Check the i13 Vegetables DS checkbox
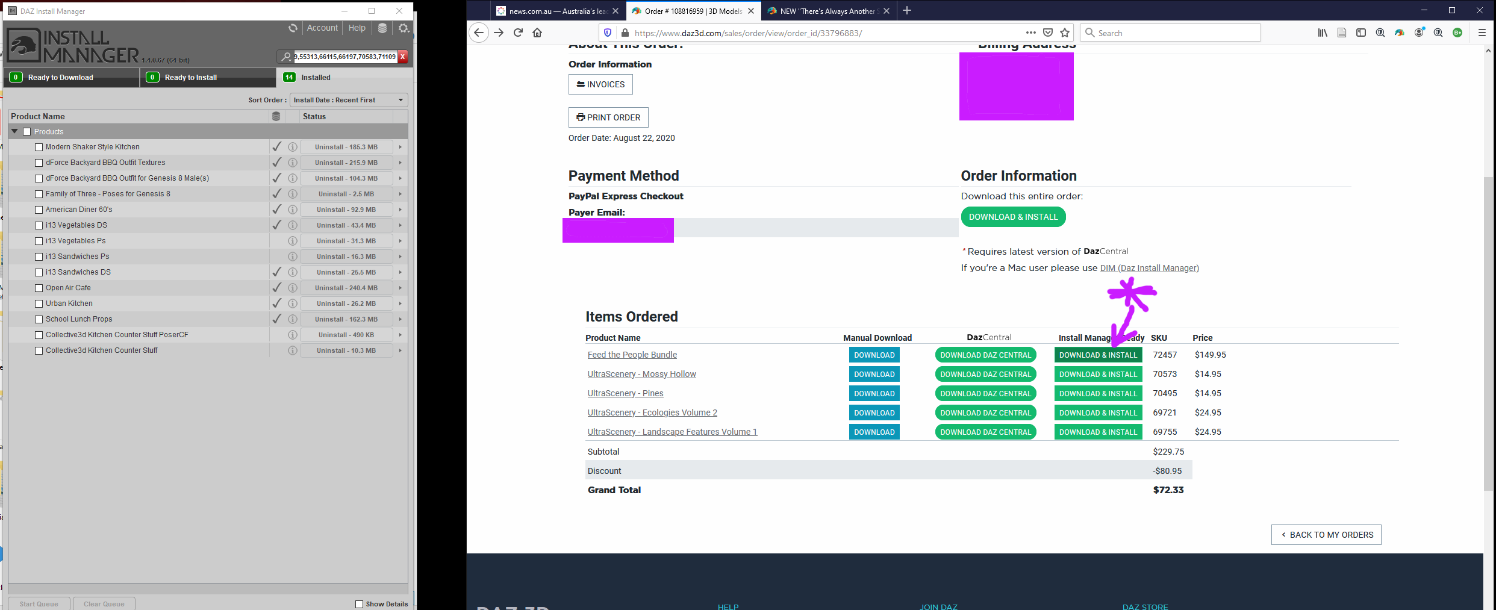This screenshot has width=1496, height=610. coord(39,226)
